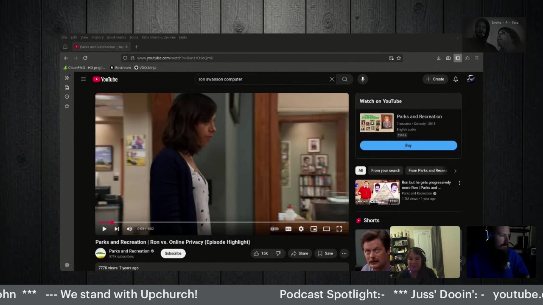Click the Create button

click(435, 79)
